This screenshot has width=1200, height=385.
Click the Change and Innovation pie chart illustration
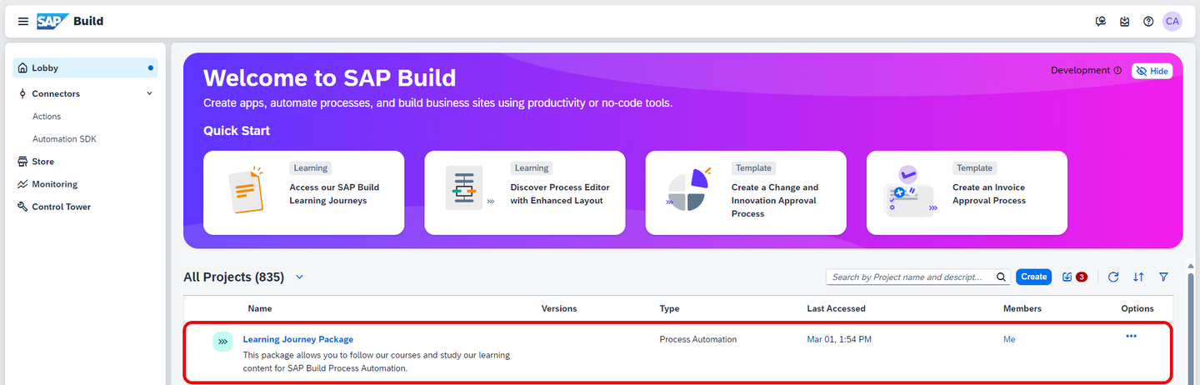coord(687,191)
